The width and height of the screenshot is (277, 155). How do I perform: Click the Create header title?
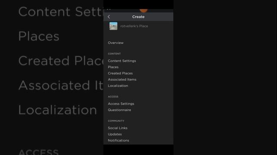click(x=138, y=17)
